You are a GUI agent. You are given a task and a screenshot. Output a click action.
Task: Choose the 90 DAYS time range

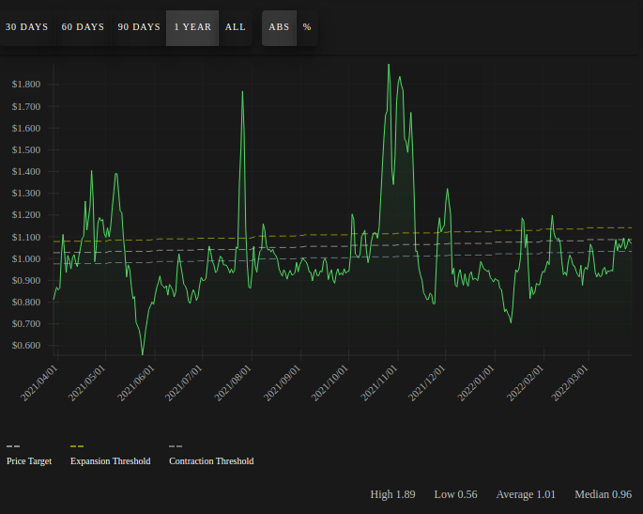[x=139, y=27]
